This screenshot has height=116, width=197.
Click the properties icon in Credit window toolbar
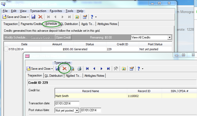(131, 68)
